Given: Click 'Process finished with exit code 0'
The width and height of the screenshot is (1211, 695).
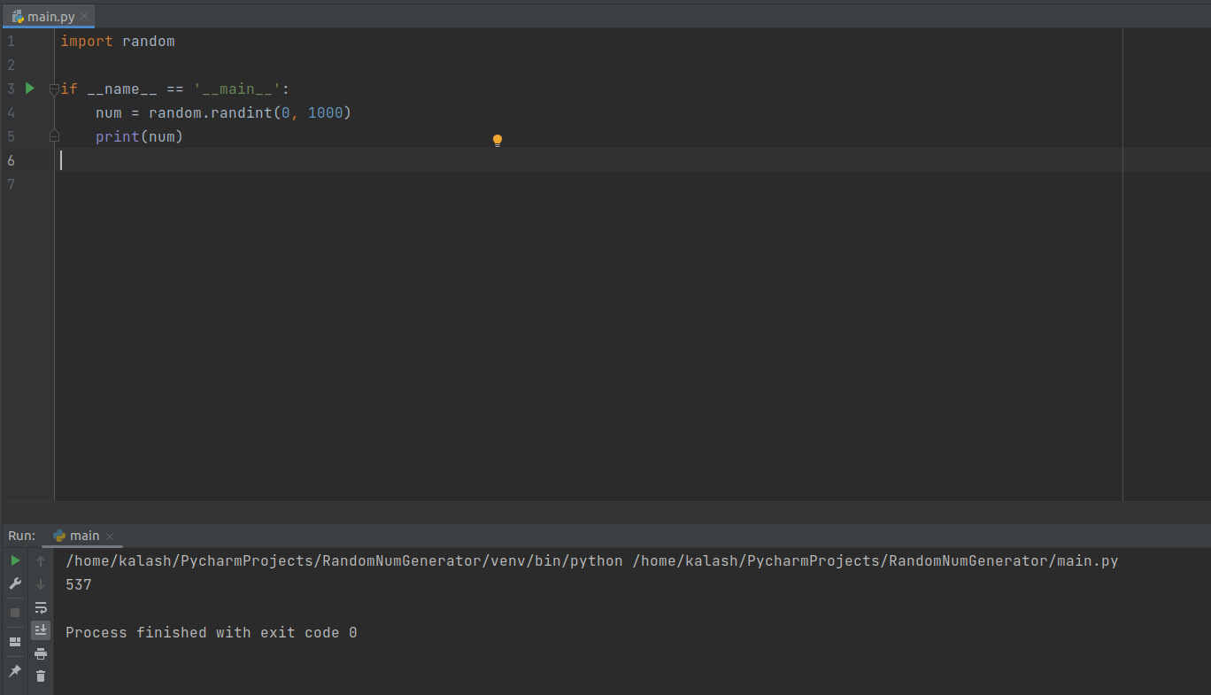Looking at the screenshot, I should pyautogui.click(x=212, y=632).
